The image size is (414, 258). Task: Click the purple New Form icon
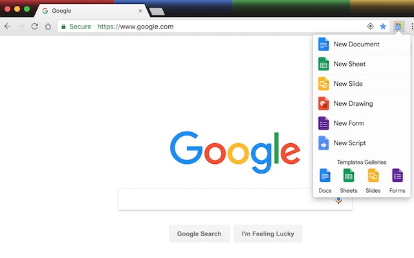point(323,123)
